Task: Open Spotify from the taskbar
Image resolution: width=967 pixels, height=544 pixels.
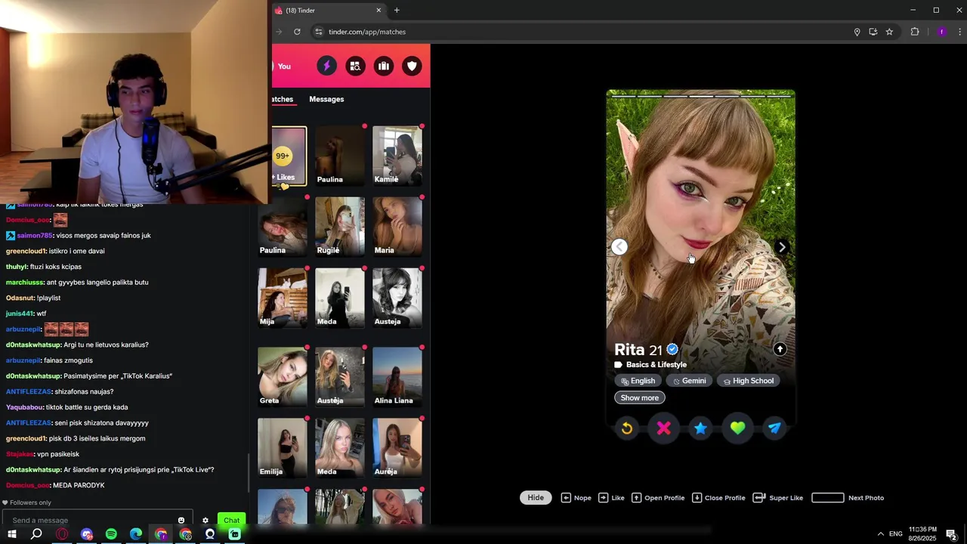Action: (111, 534)
